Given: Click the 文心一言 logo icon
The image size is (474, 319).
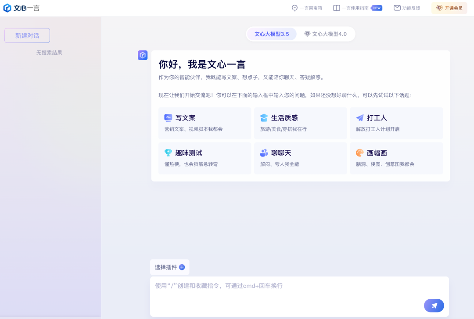Looking at the screenshot, I should point(7,8).
